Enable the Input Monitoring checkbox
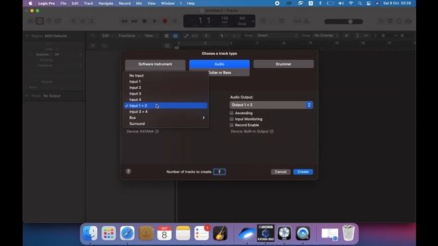 pyautogui.click(x=231, y=119)
